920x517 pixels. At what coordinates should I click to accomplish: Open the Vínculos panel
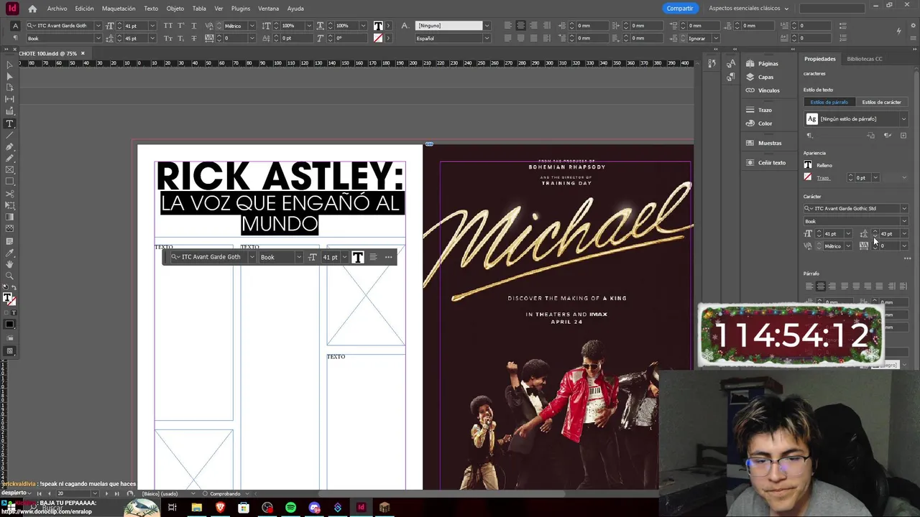pos(763,90)
